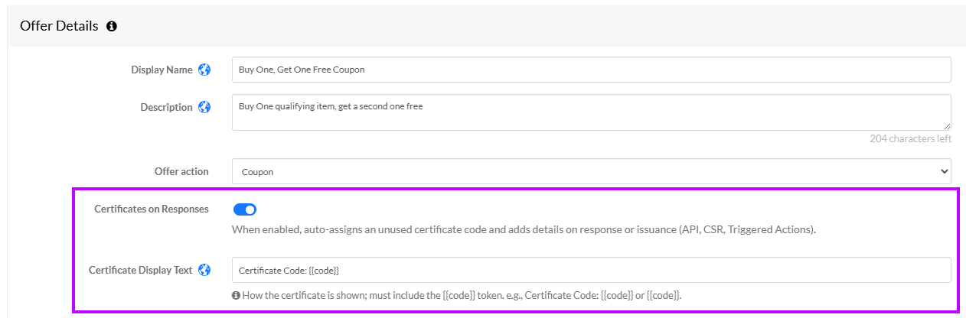Click the globe icon beside Certificate Display Text
966x318 pixels.
tap(204, 270)
